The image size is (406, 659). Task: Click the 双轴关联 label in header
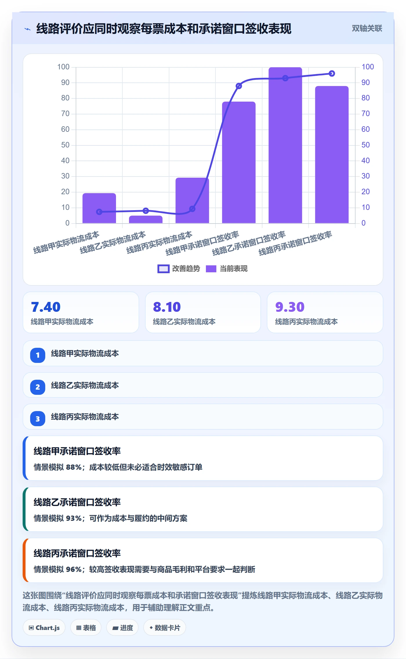367,28
